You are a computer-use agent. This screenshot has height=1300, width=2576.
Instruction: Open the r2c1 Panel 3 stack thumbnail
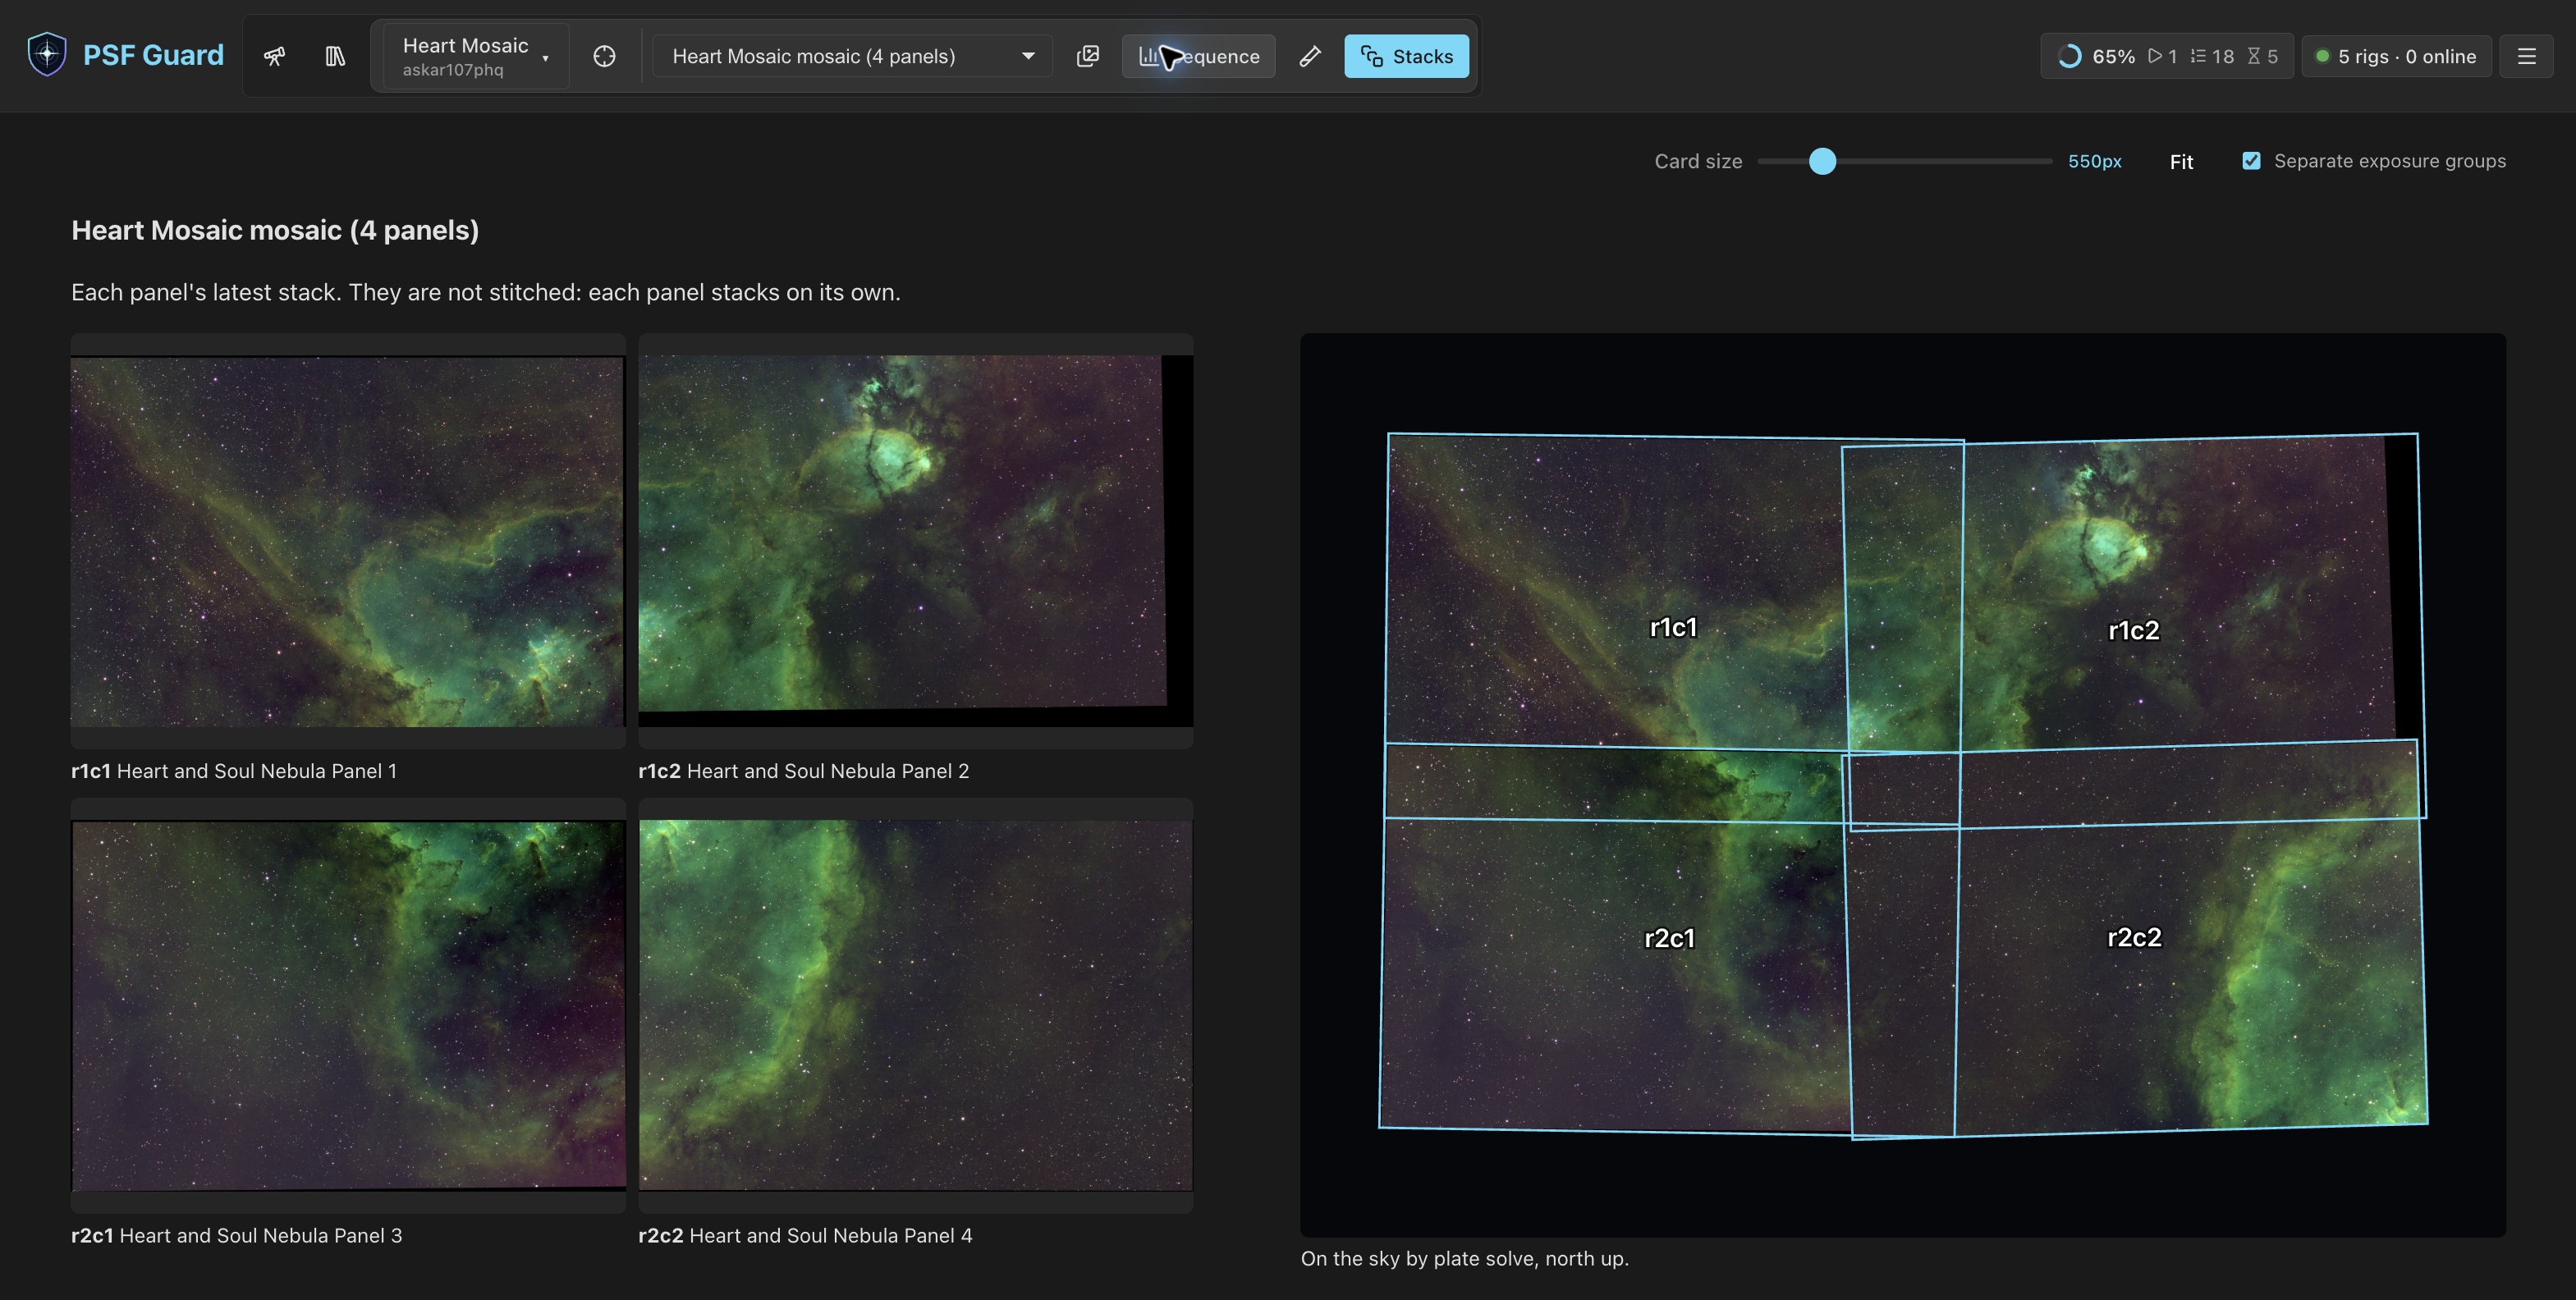(348, 1005)
